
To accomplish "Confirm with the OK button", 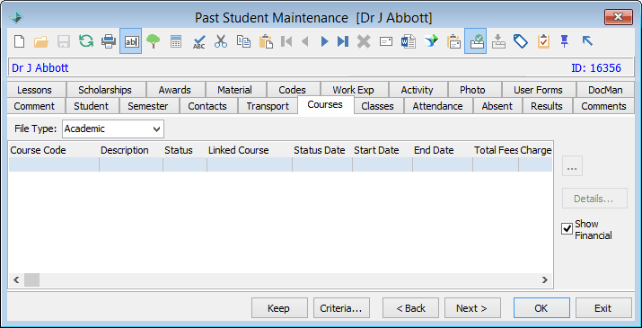I will [x=541, y=308].
